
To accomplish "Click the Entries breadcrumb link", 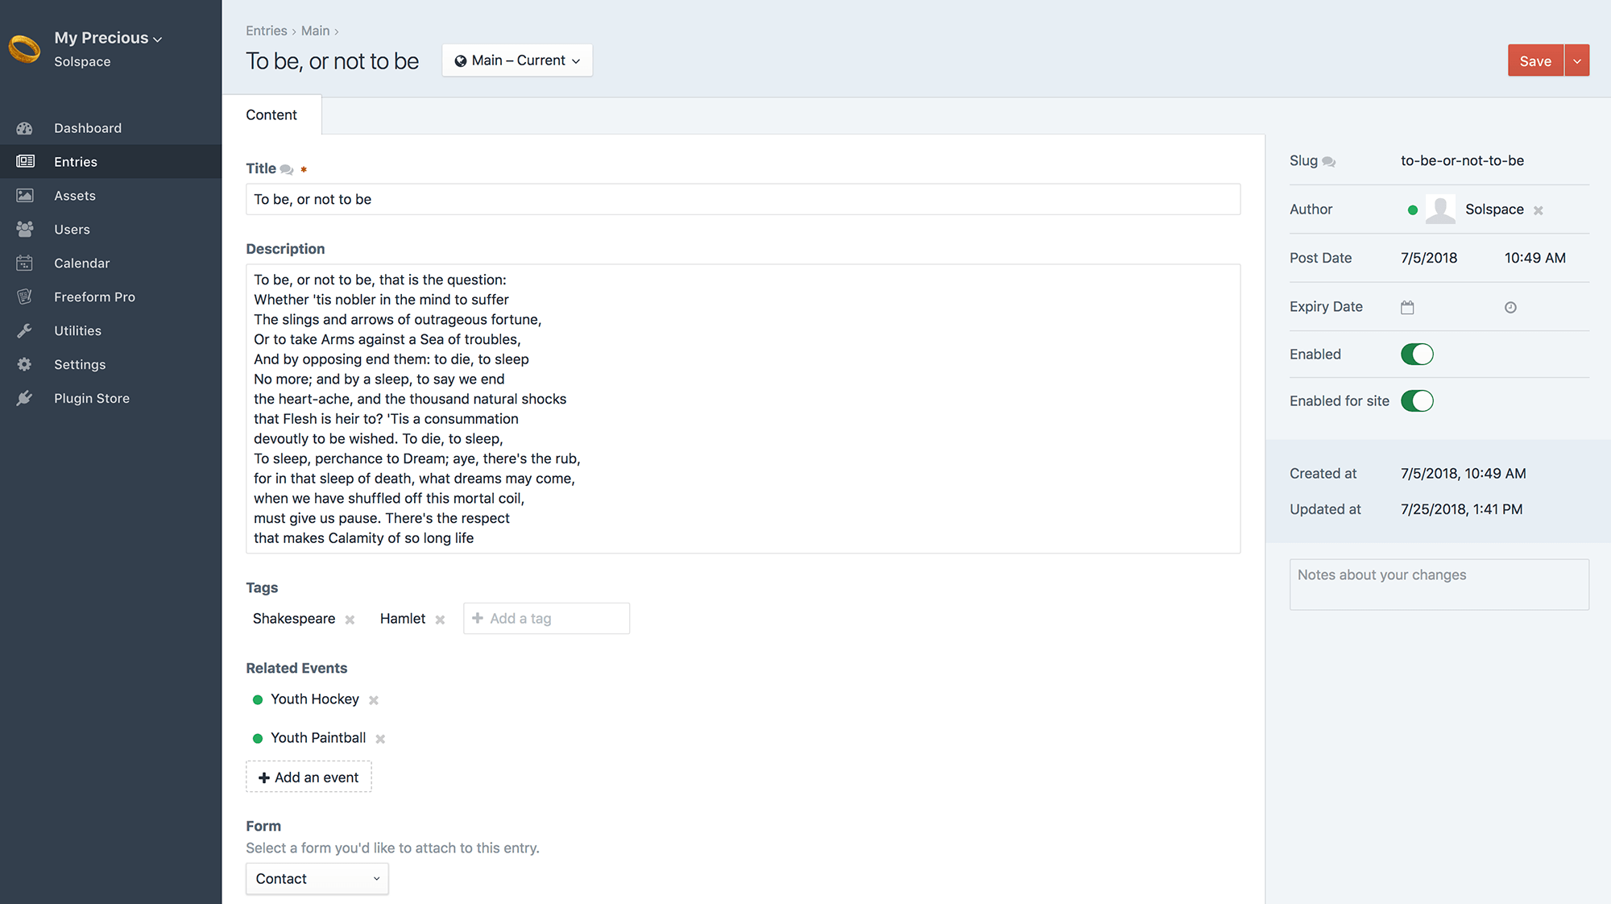I will [x=267, y=31].
